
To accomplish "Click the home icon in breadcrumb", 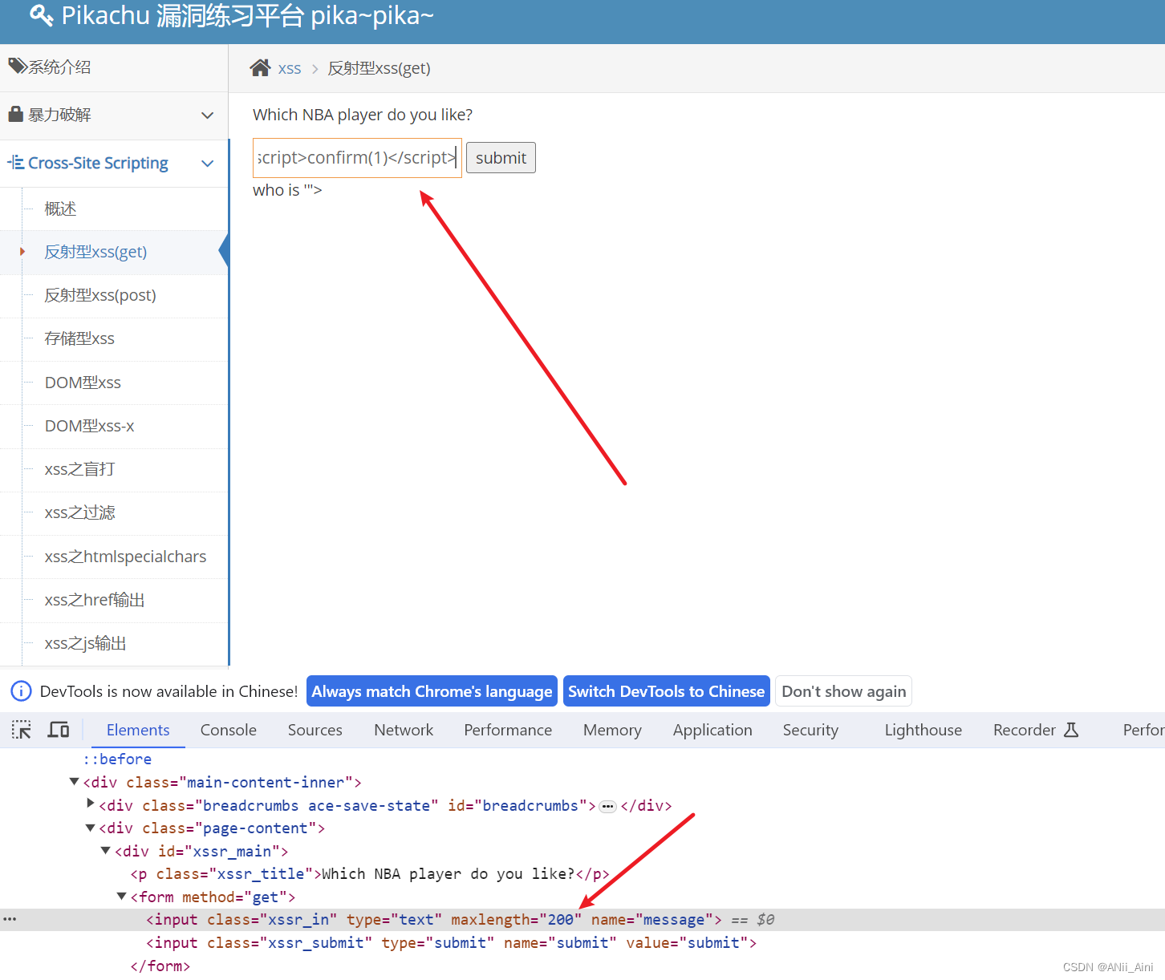I will 260,68.
